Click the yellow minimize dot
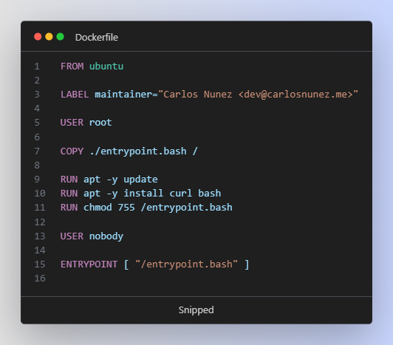Image resolution: width=393 pixels, height=345 pixels. tap(49, 37)
